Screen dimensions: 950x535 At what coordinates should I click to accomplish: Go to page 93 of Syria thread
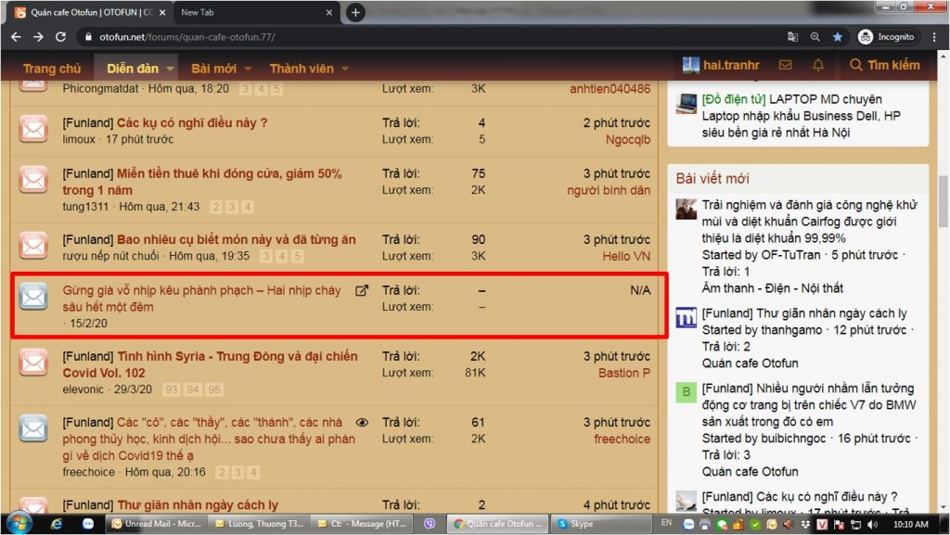tap(172, 389)
